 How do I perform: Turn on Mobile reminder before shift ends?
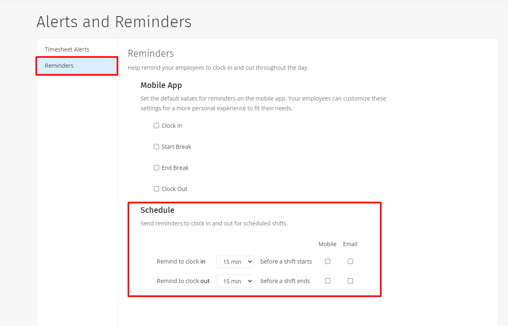coord(327,281)
